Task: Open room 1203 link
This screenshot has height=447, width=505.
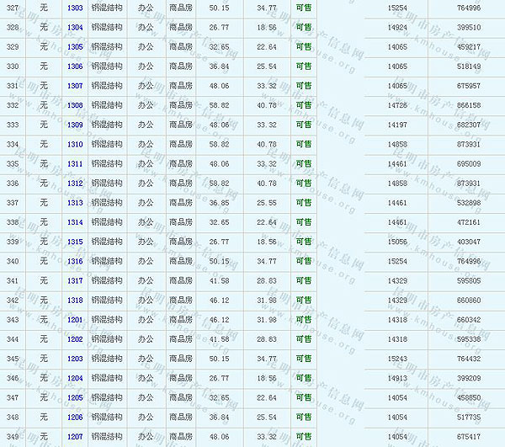Action: click(75, 359)
